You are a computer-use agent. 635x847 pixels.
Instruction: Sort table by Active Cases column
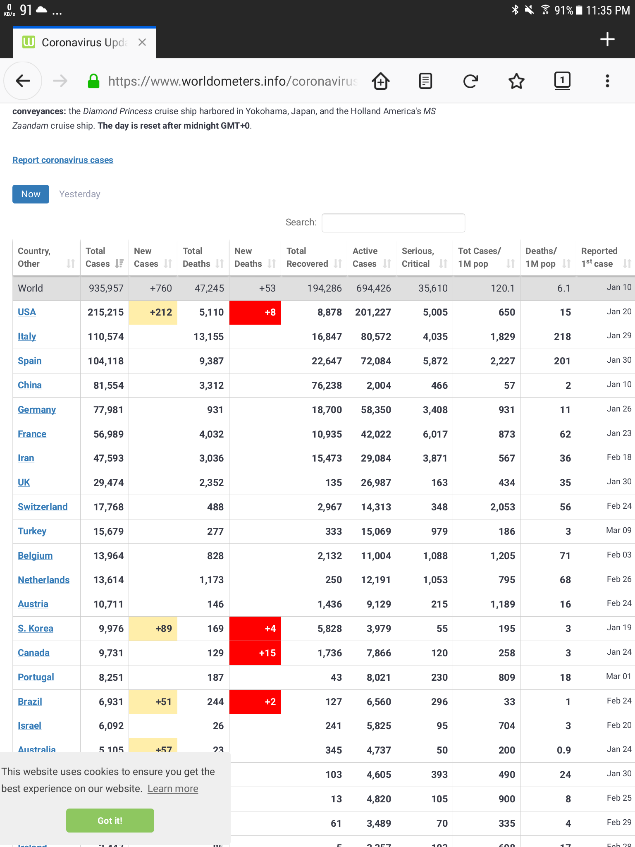click(x=372, y=257)
